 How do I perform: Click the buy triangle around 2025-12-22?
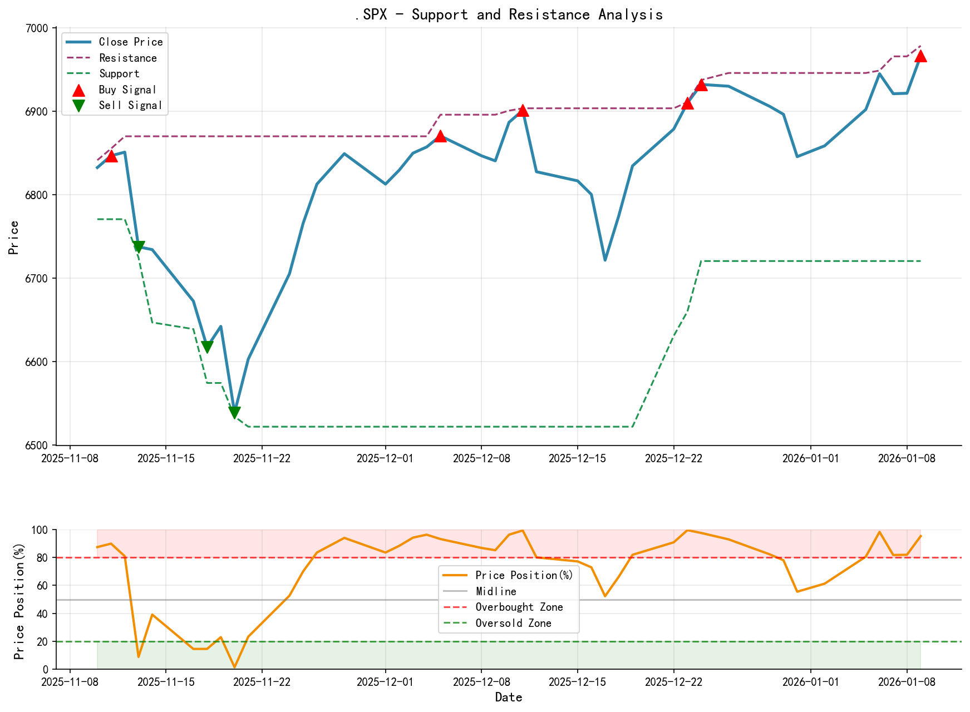click(x=688, y=104)
